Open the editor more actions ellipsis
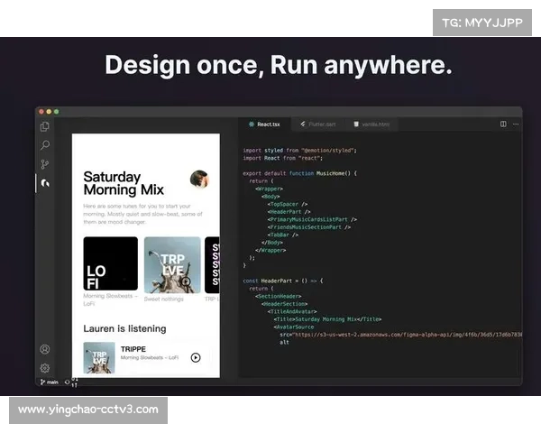This screenshot has width=541, height=433. (x=515, y=124)
